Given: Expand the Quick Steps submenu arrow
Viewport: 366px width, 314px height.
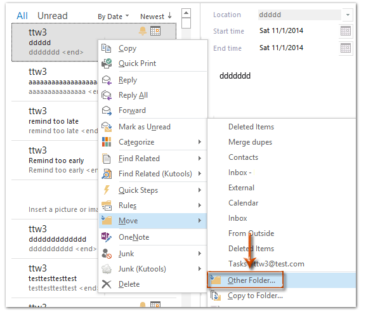Looking at the screenshot, I should [200, 190].
